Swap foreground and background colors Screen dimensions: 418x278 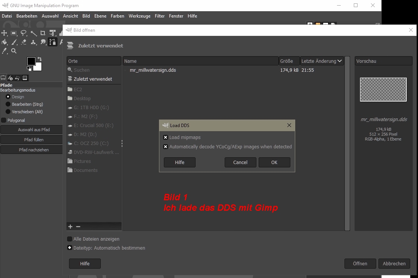point(40,59)
